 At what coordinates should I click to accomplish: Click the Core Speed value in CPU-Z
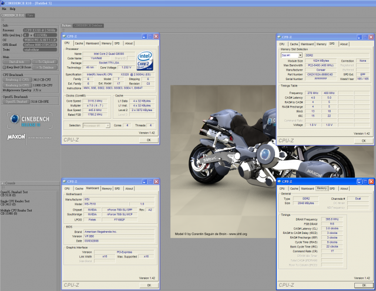95,101
